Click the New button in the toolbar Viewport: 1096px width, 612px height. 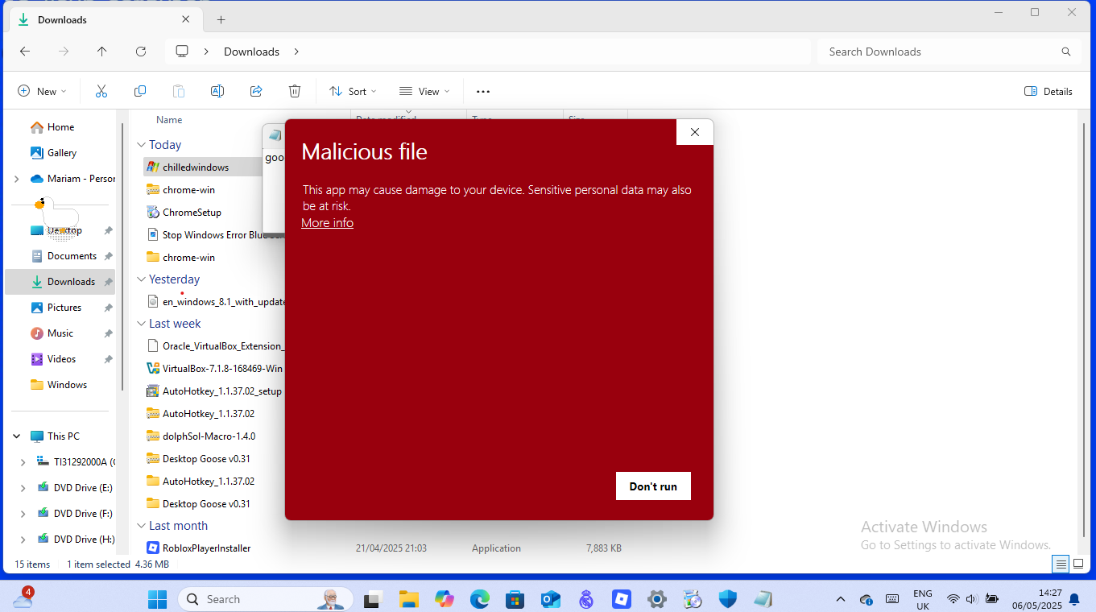point(42,91)
